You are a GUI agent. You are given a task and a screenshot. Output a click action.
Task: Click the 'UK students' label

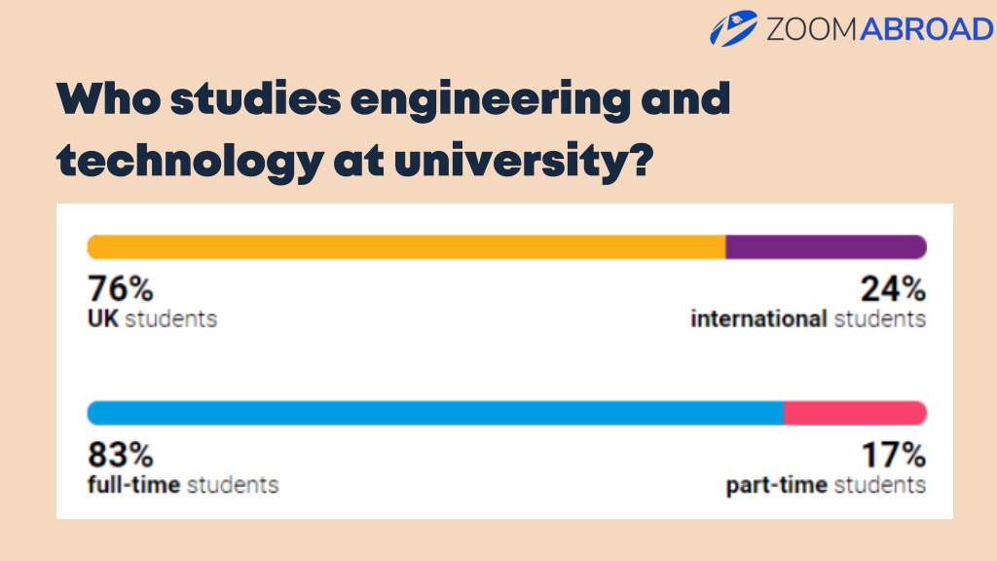(152, 318)
